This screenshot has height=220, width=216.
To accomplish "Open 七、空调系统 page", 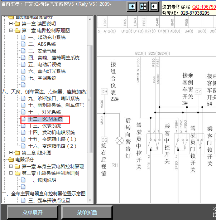I will (x=42, y=78).
